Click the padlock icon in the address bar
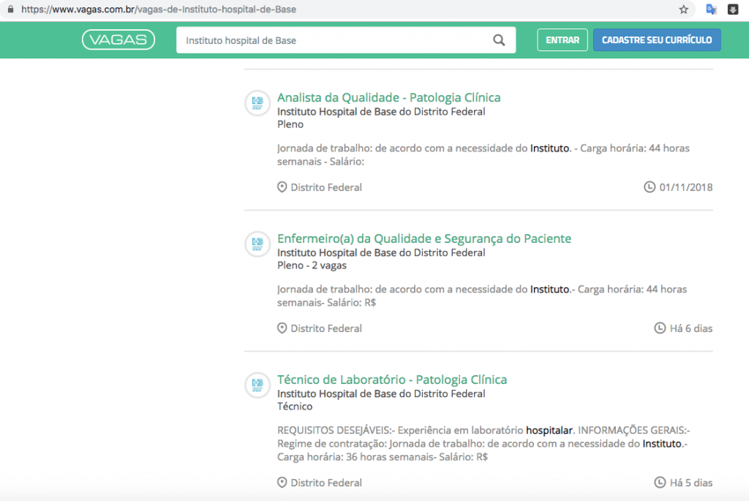Viewport: 749px width, 501px height. click(x=10, y=10)
